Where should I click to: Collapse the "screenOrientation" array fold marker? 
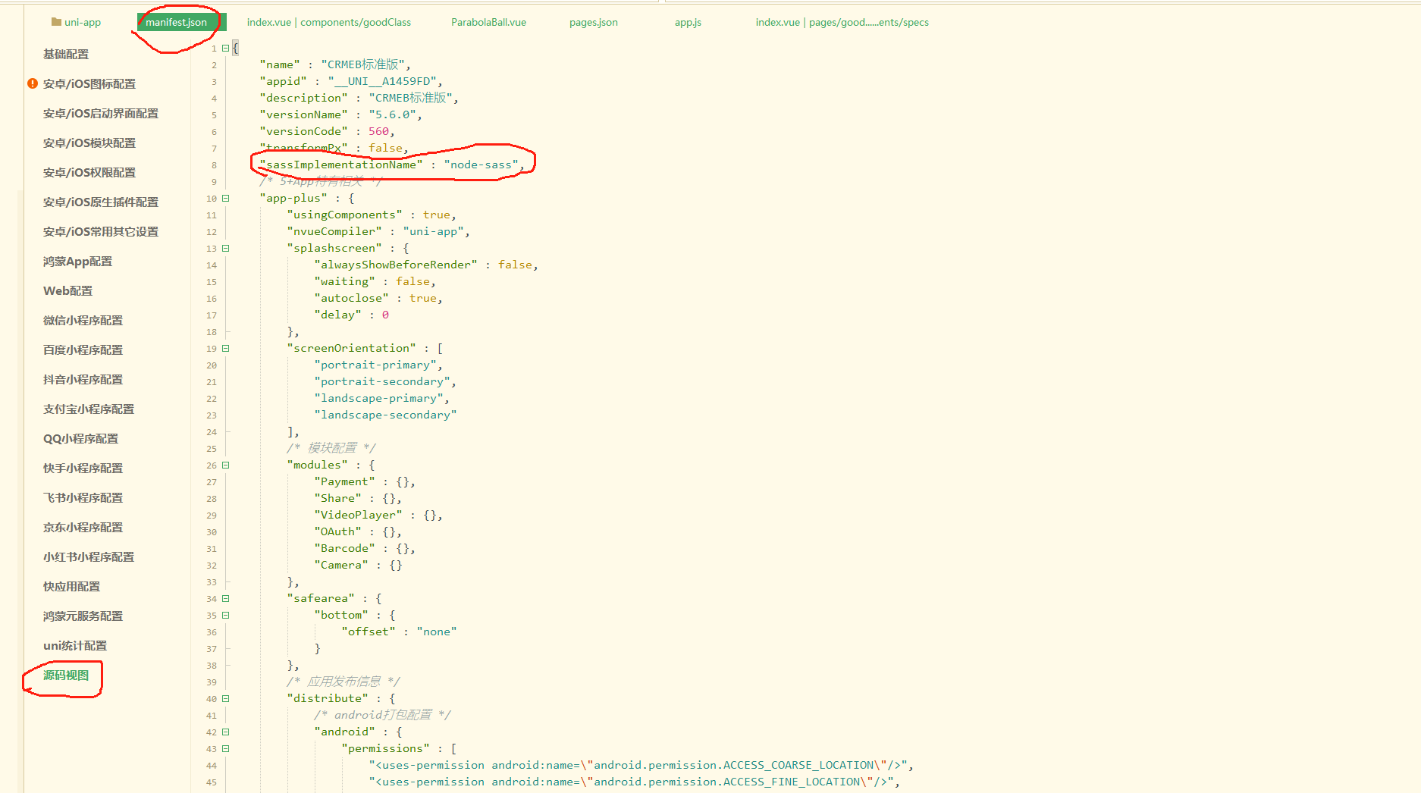225,348
